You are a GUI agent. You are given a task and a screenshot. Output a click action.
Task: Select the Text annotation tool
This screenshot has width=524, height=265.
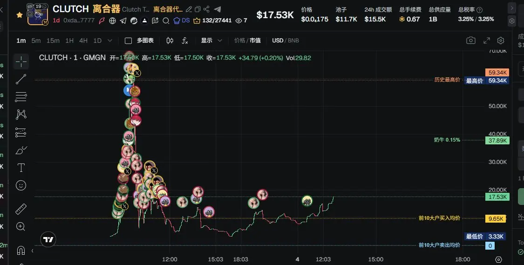point(20,167)
